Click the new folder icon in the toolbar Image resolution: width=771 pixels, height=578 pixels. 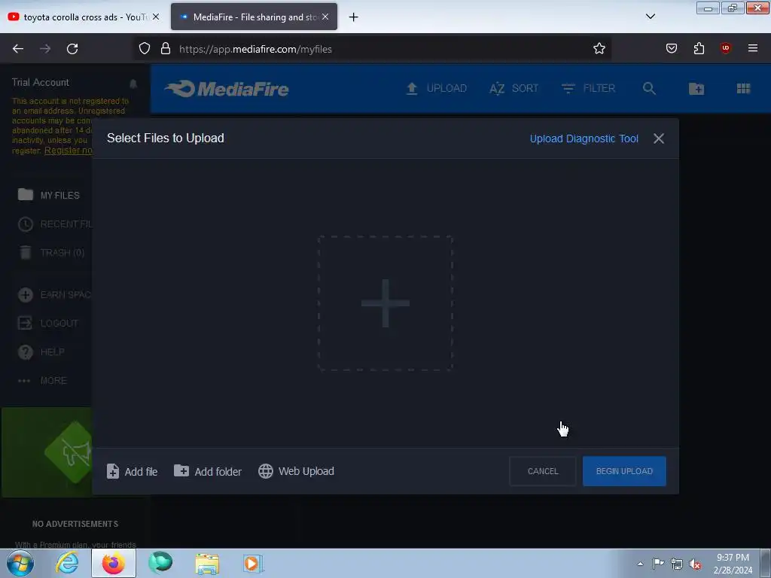[x=696, y=89]
